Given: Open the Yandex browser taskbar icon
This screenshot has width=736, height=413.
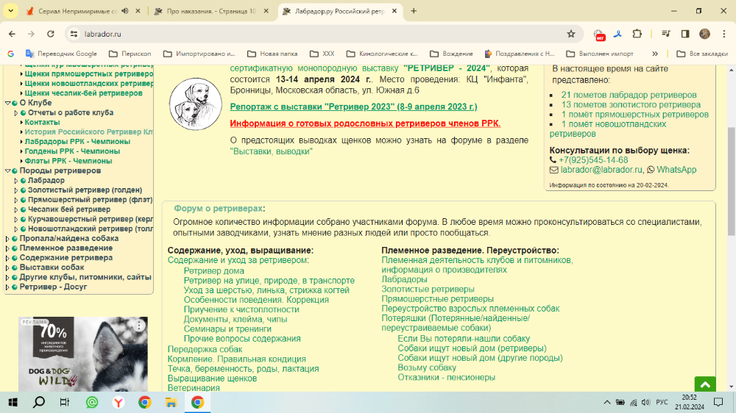Looking at the screenshot, I should coord(118,402).
